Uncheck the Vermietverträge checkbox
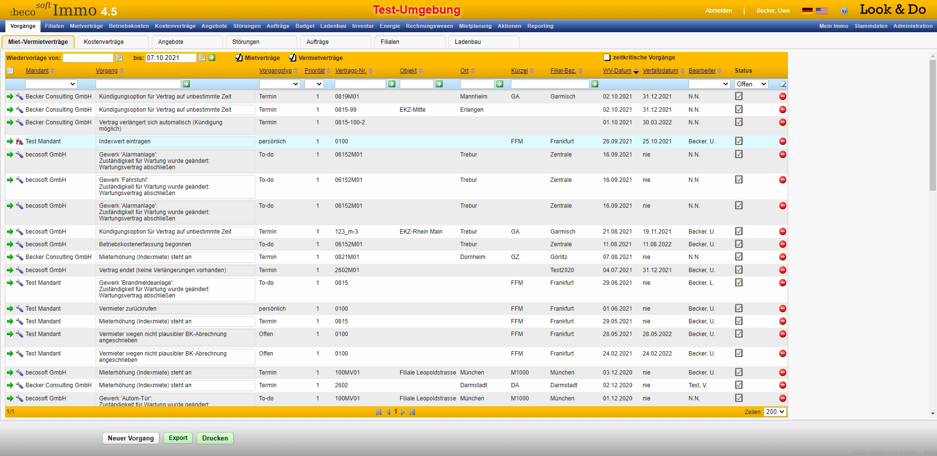The width and height of the screenshot is (937, 456). [x=293, y=58]
